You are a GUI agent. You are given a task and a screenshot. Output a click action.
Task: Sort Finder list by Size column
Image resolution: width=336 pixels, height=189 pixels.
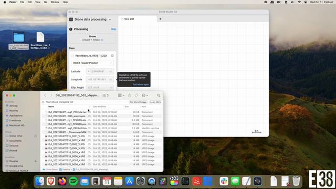[x=127, y=107]
